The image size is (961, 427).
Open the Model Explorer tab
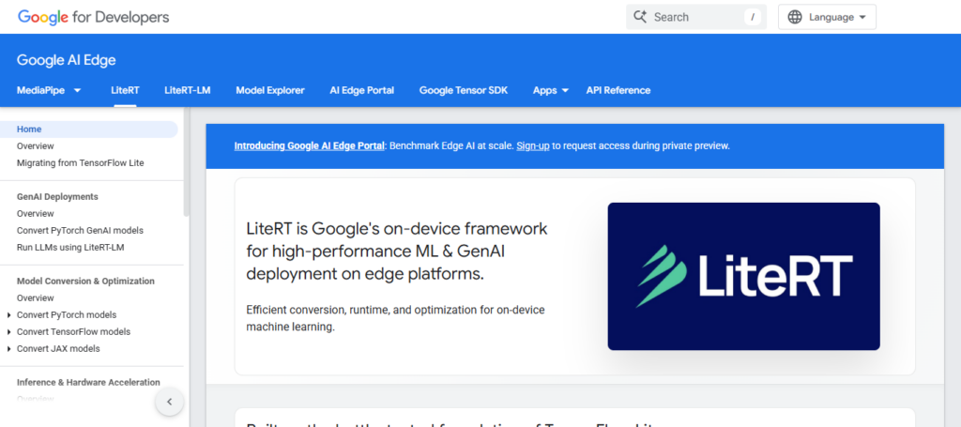click(270, 90)
